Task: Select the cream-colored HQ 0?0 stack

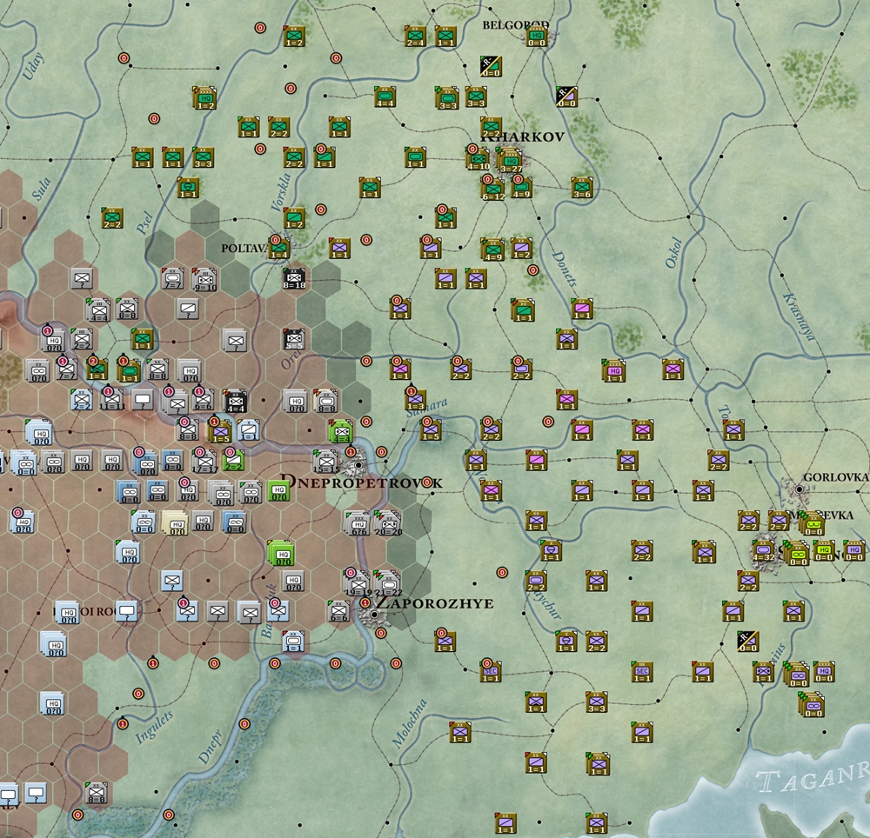Action: pyautogui.click(x=176, y=522)
